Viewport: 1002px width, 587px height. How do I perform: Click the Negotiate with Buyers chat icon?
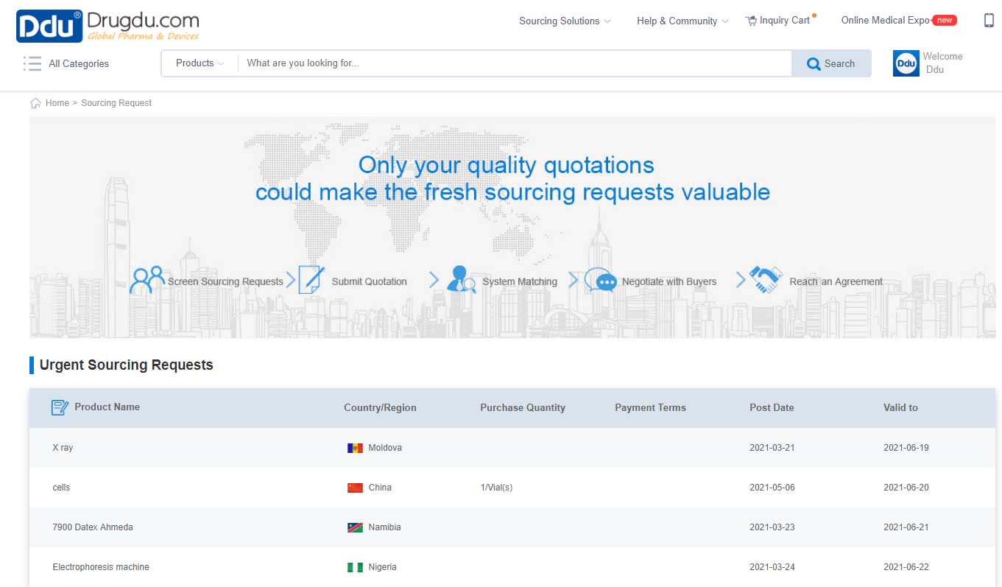(x=600, y=281)
